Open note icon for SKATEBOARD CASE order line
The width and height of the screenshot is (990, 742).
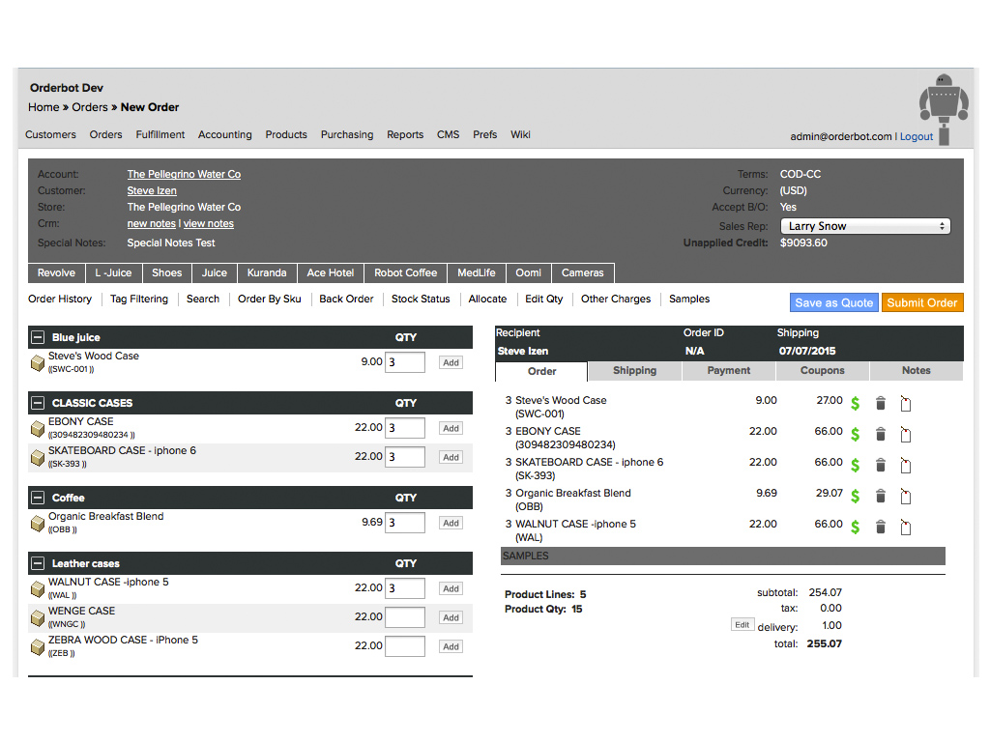click(905, 465)
